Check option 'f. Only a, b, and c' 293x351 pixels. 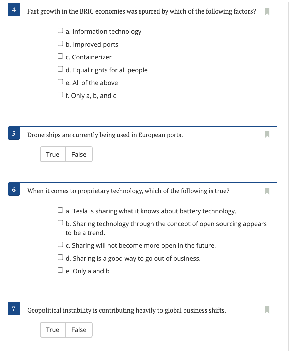point(60,94)
